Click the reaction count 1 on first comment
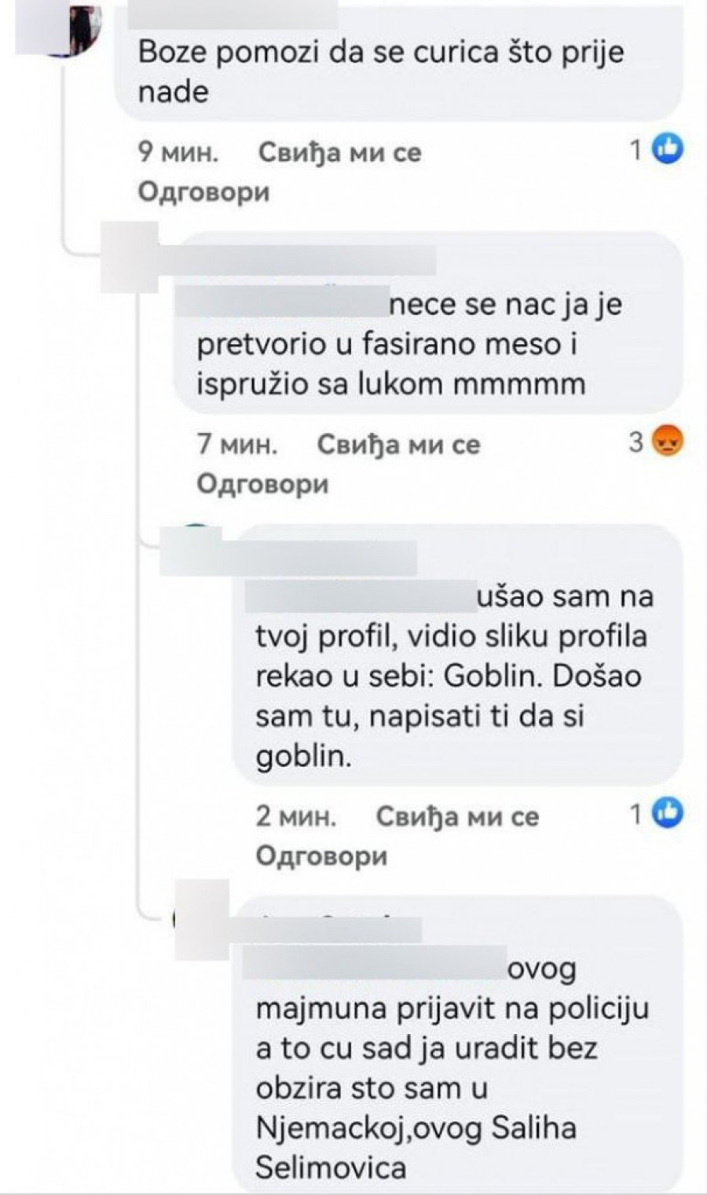Screen dimensions: 707x1195 (x=637, y=149)
